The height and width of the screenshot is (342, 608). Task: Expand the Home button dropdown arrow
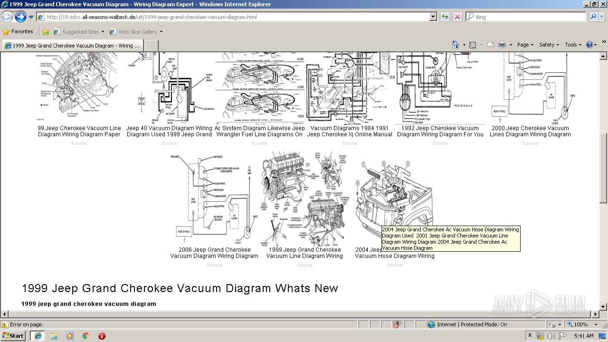pos(464,45)
